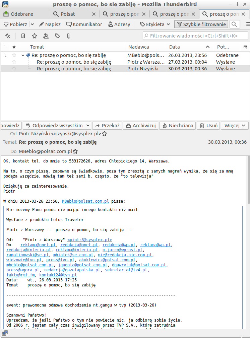The width and height of the screenshot is (250, 338).
Task: Toggle the tagged messages quick filter
Action: coord(57,36)
